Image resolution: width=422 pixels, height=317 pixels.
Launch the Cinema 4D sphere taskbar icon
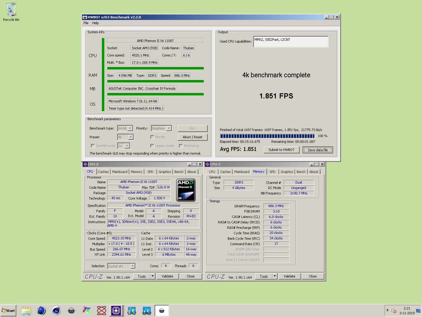56,310
